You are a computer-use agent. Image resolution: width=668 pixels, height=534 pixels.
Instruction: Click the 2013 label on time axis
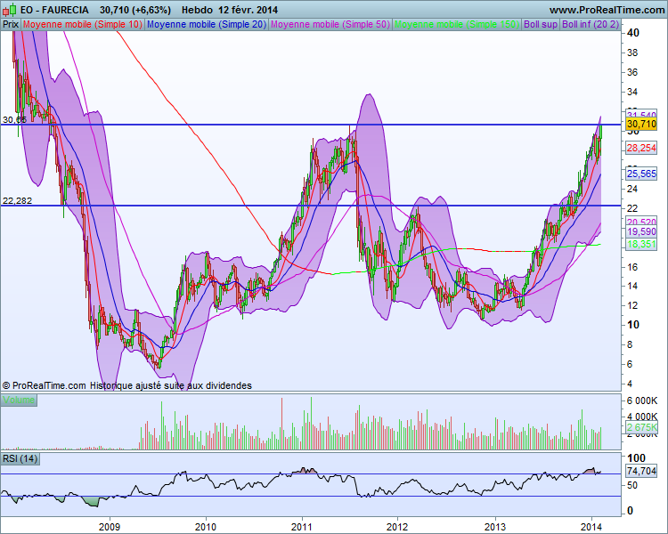495,527
